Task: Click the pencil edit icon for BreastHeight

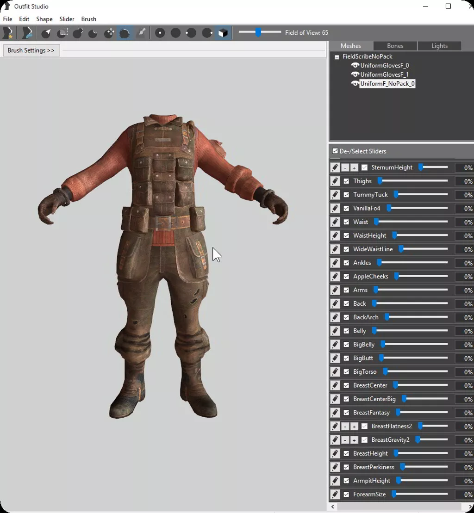Action: click(335, 453)
